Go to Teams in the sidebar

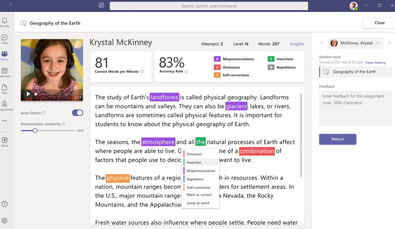click(x=5, y=54)
